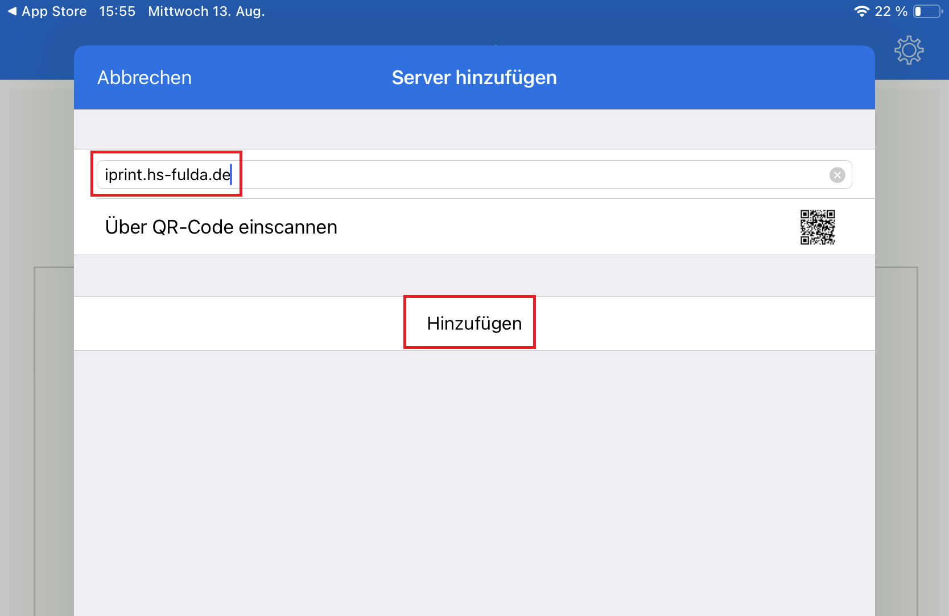The height and width of the screenshot is (616, 949).
Task: Click the iprint.hs-fulda.de text in the field
Action: 167,174
